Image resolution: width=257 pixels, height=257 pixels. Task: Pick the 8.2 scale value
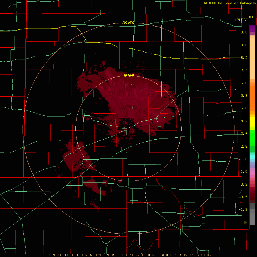pos(244,57)
